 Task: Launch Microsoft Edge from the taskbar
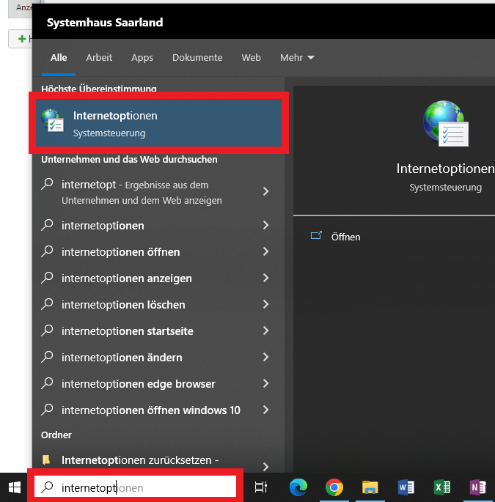point(298,487)
